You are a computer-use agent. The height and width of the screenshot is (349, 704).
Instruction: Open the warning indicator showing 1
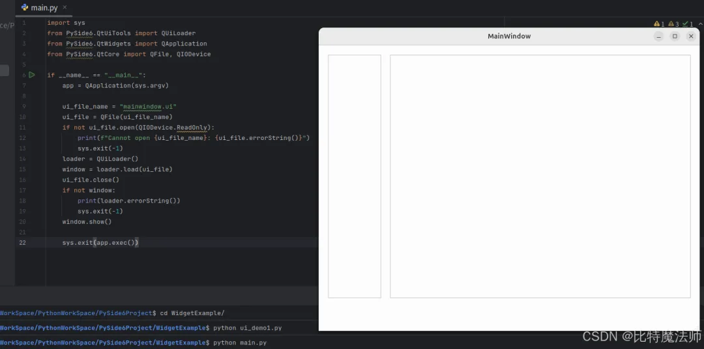659,24
